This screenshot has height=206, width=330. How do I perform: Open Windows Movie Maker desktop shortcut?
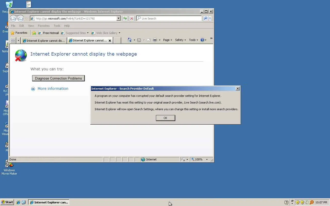(9, 167)
